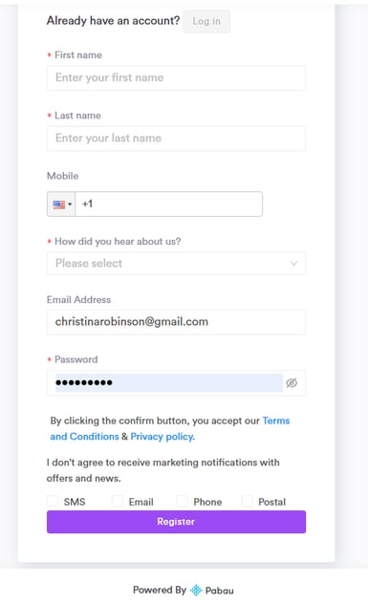
Task: Check the Email marketing checkbox
Action: click(x=118, y=501)
